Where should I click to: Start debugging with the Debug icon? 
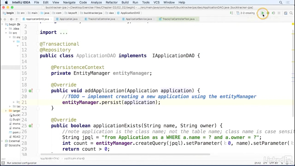point(268,13)
